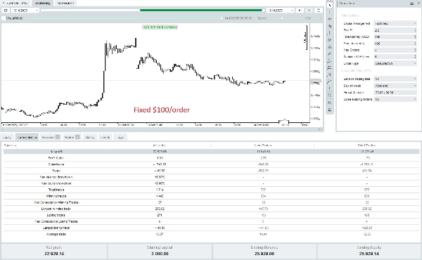Image resolution: width=422 pixels, height=260 pixels.
Task: Switch to the Backtesting tab
Action: pyautogui.click(x=42, y=4)
